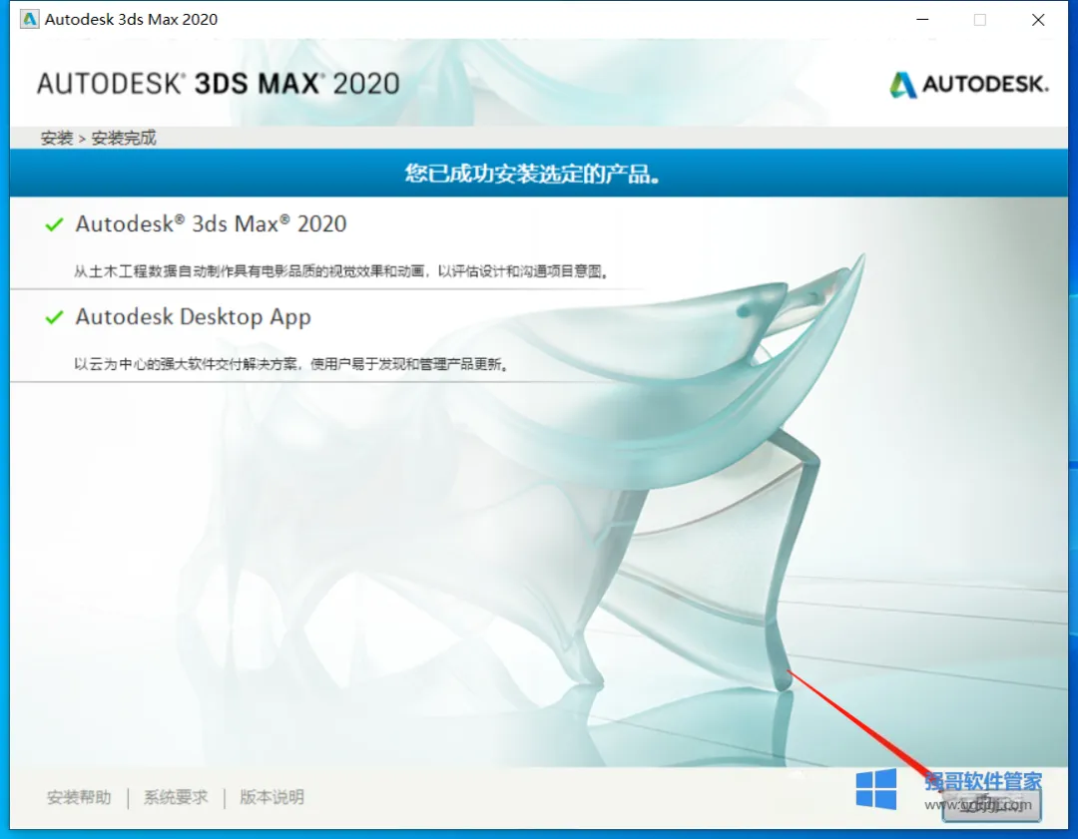Click the gray launch button in the footer
Image resolution: width=1078 pixels, height=839 pixels.
click(x=991, y=804)
